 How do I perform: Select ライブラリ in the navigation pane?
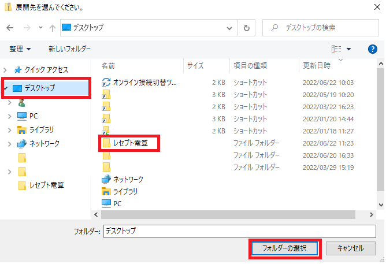pyautogui.click(x=35, y=130)
